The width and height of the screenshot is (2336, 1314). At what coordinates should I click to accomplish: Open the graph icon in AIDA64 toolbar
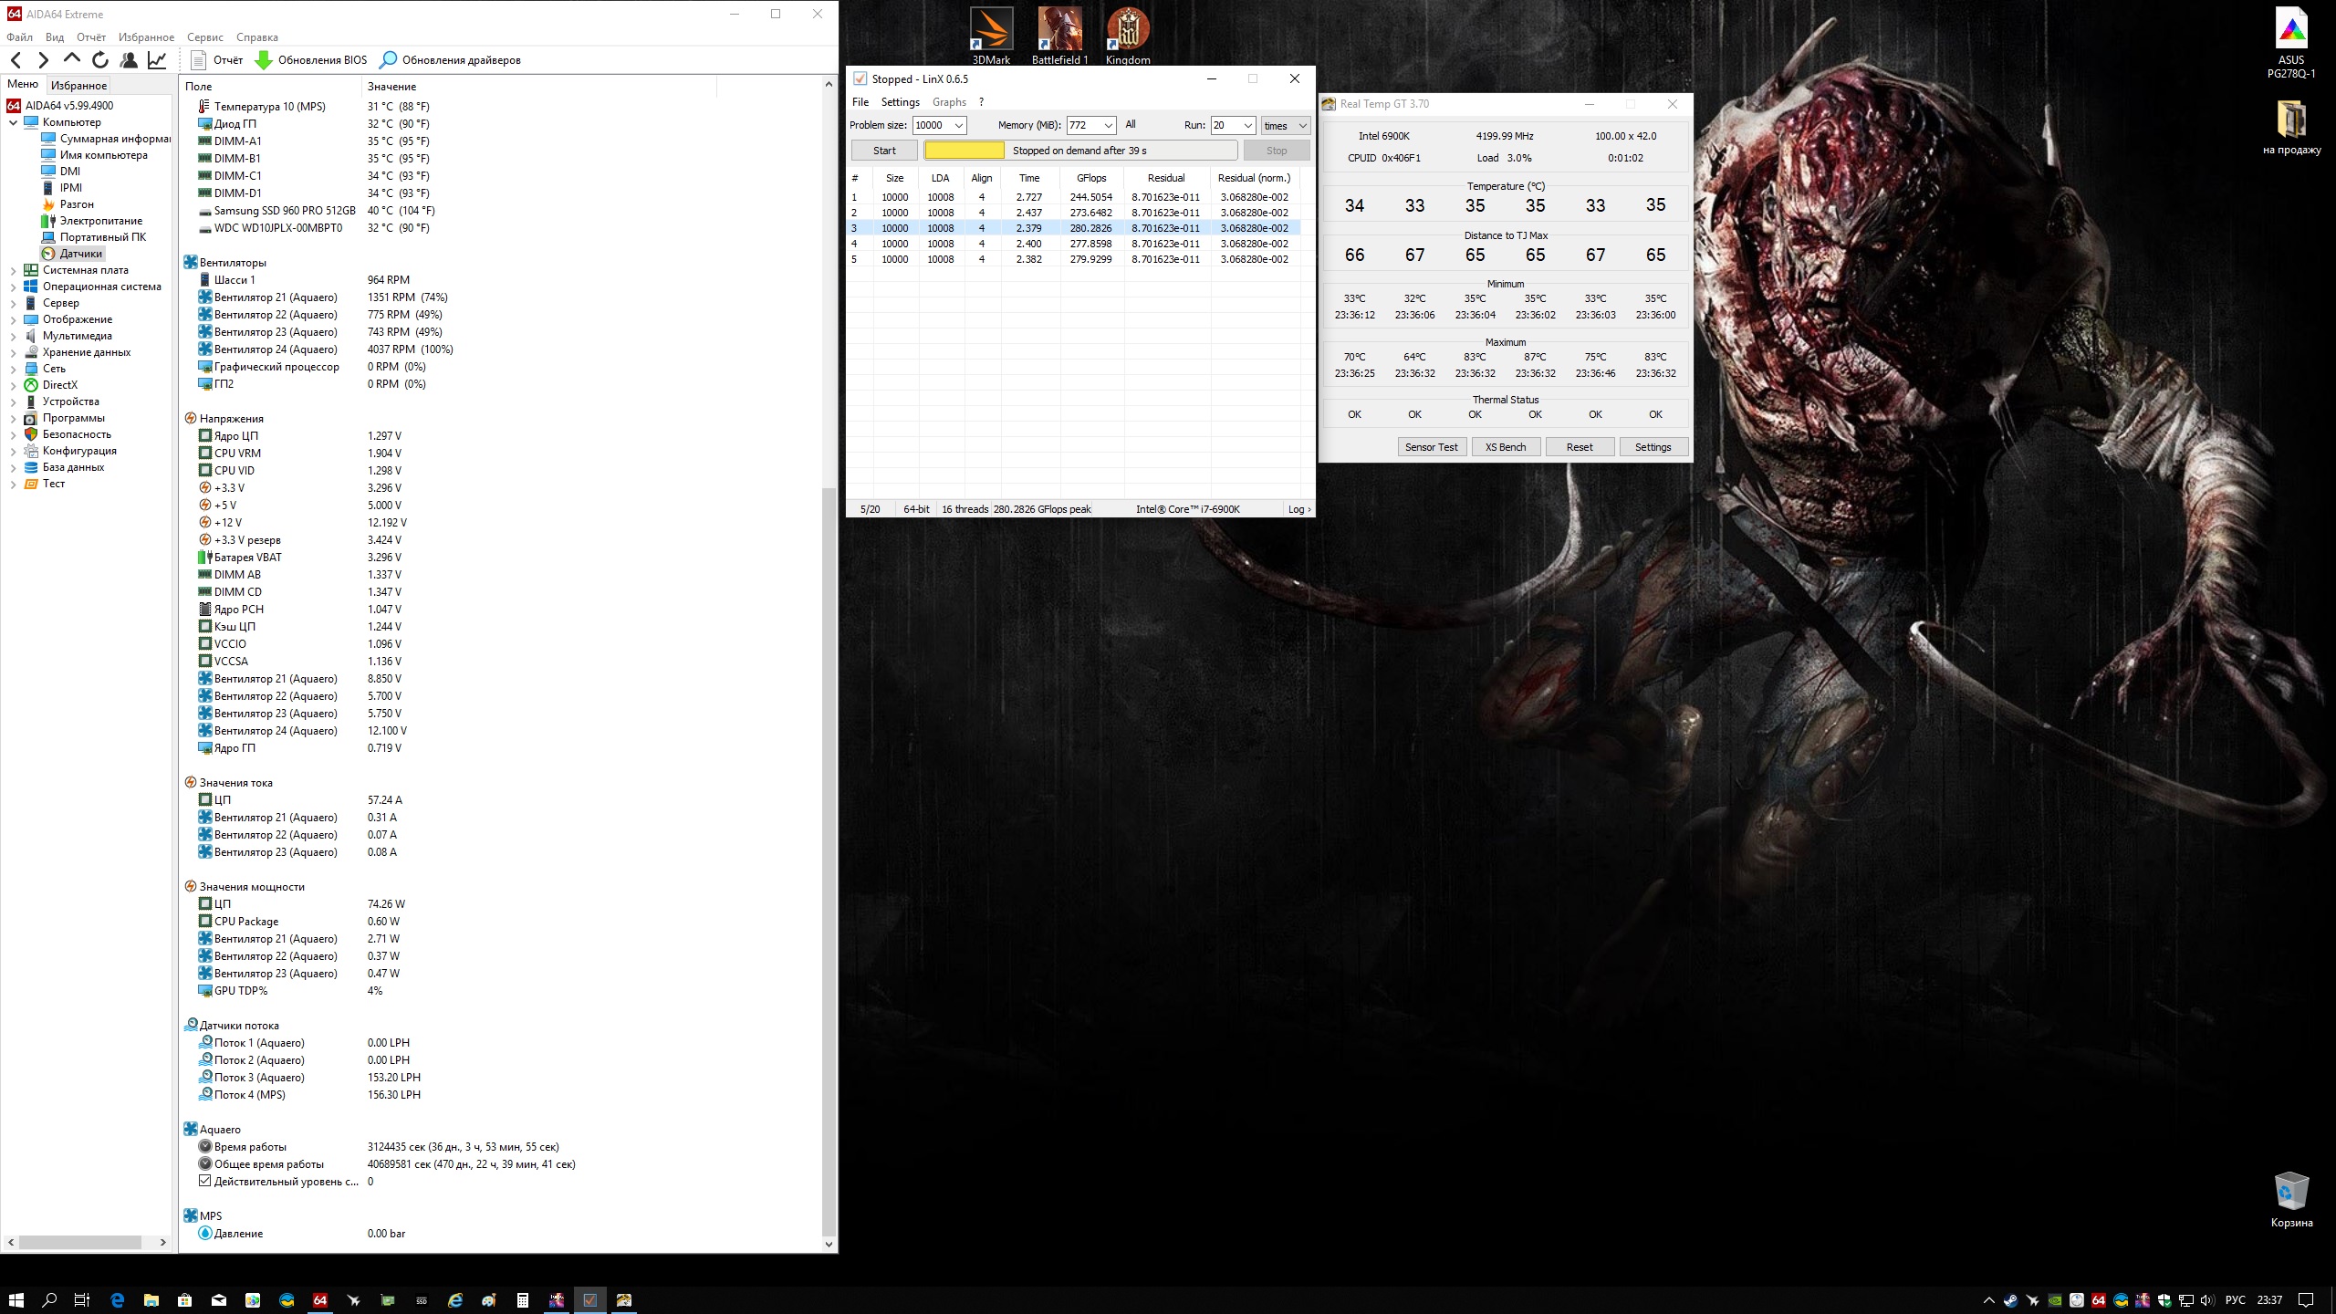click(157, 60)
